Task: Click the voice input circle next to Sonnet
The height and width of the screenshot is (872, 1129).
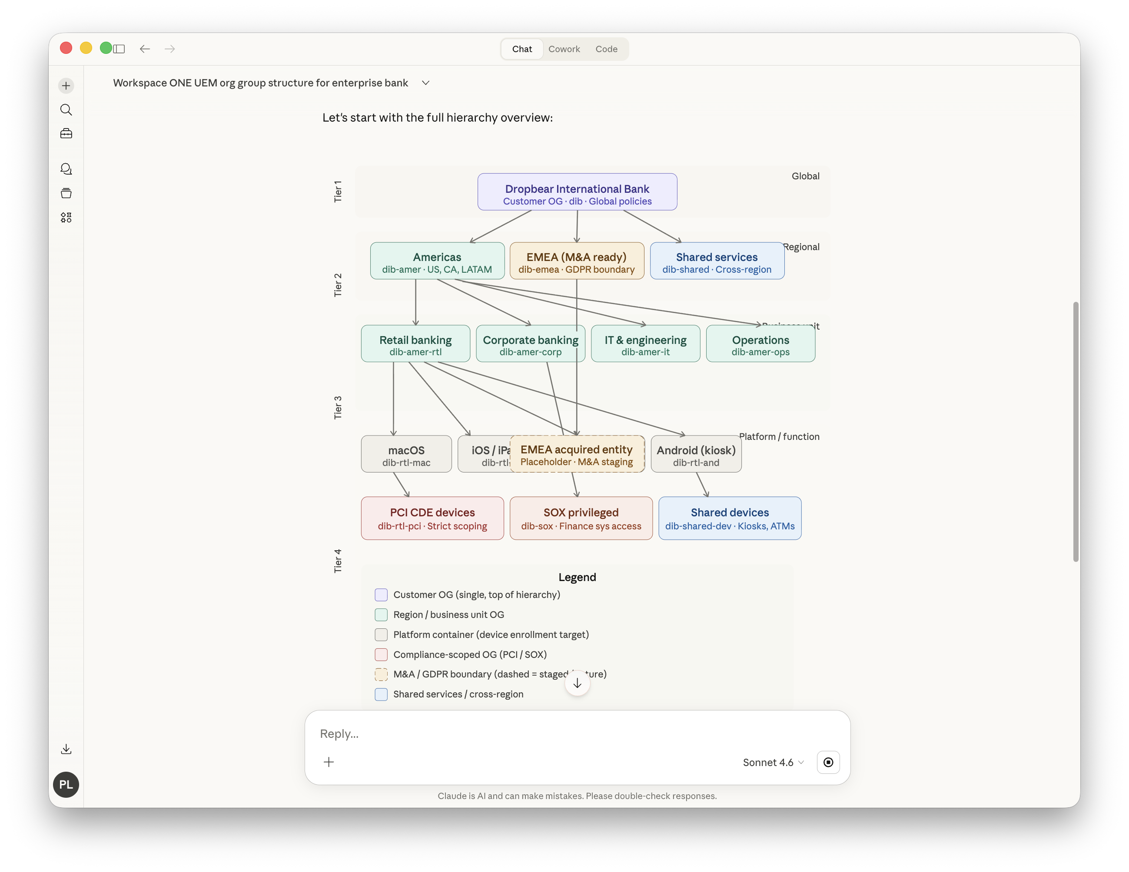Action: click(x=827, y=762)
